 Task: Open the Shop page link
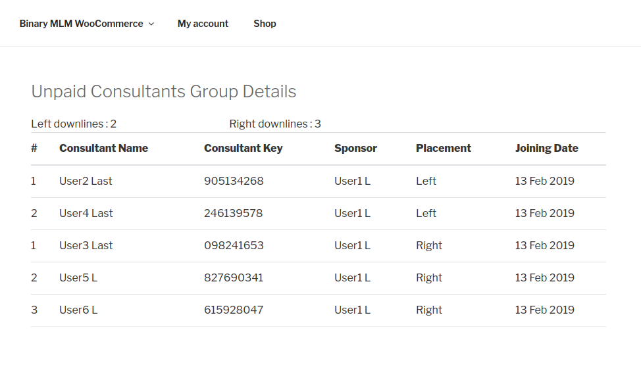click(x=265, y=24)
